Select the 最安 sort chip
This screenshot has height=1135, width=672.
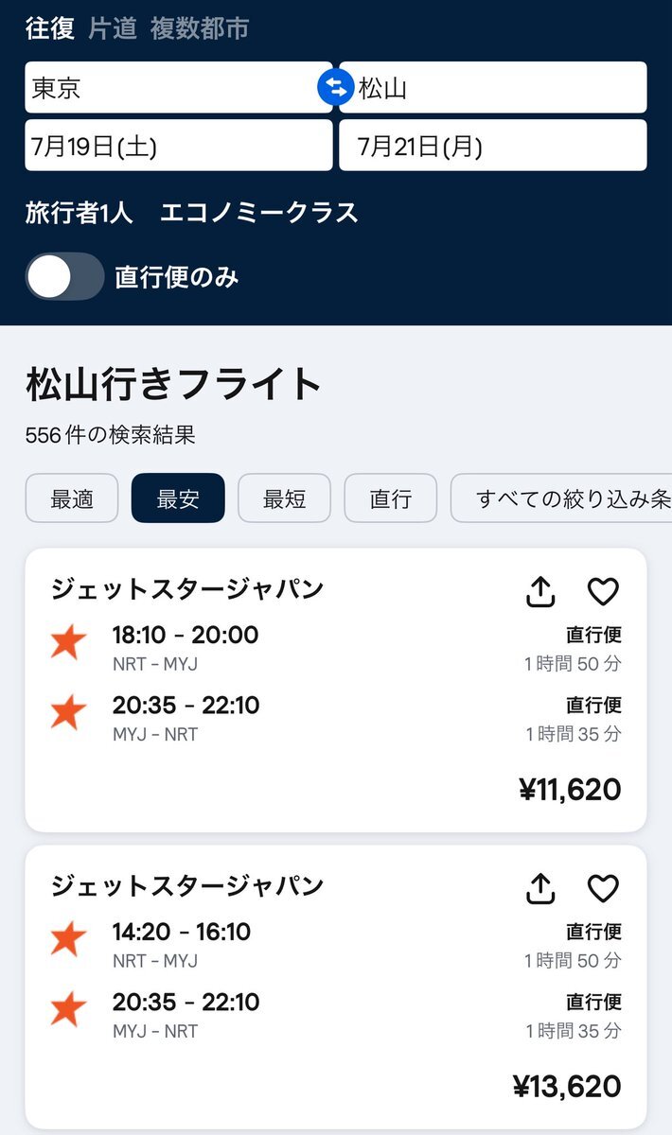point(178,498)
